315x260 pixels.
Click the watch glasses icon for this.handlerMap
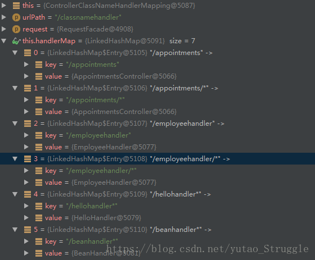click(16, 41)
